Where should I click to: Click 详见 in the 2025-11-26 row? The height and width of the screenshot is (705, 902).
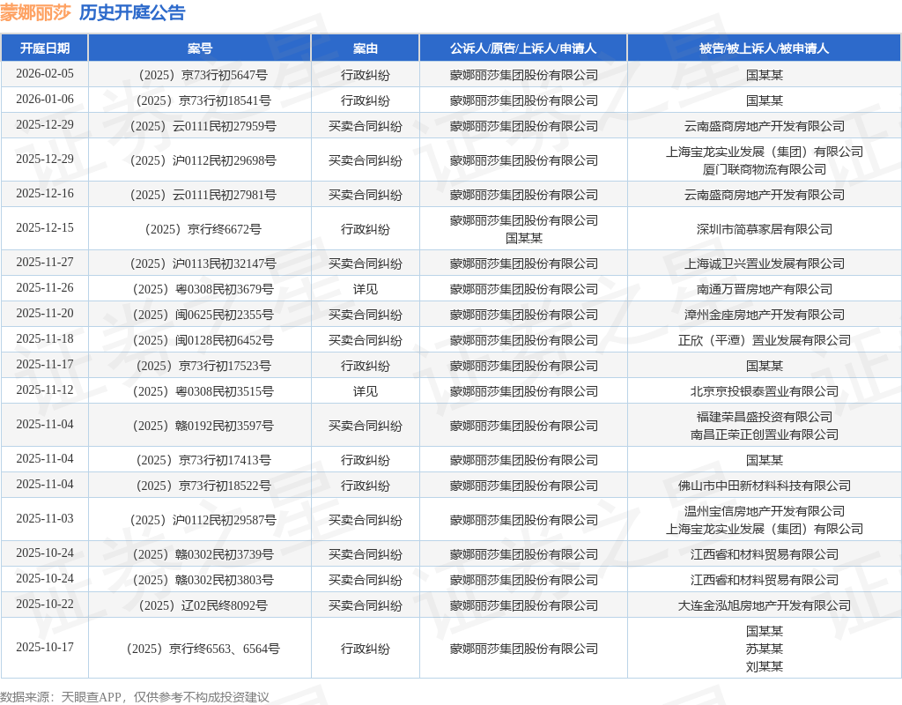pos(366,289)
